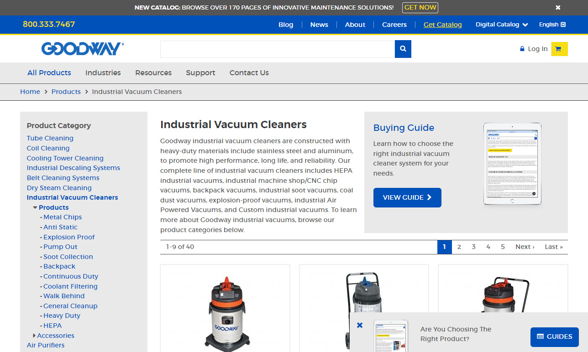The width and height of the screenshot is (588, 352).
Task: Select the active page 1 indicator
Action: point(444,247)
